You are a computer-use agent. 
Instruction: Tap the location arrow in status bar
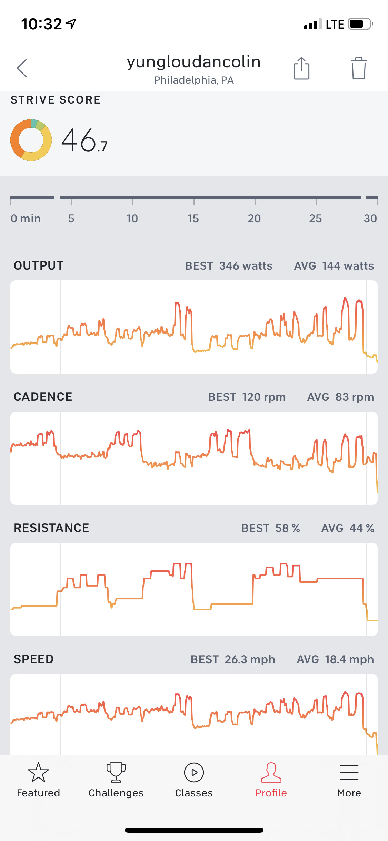[71, 23]
